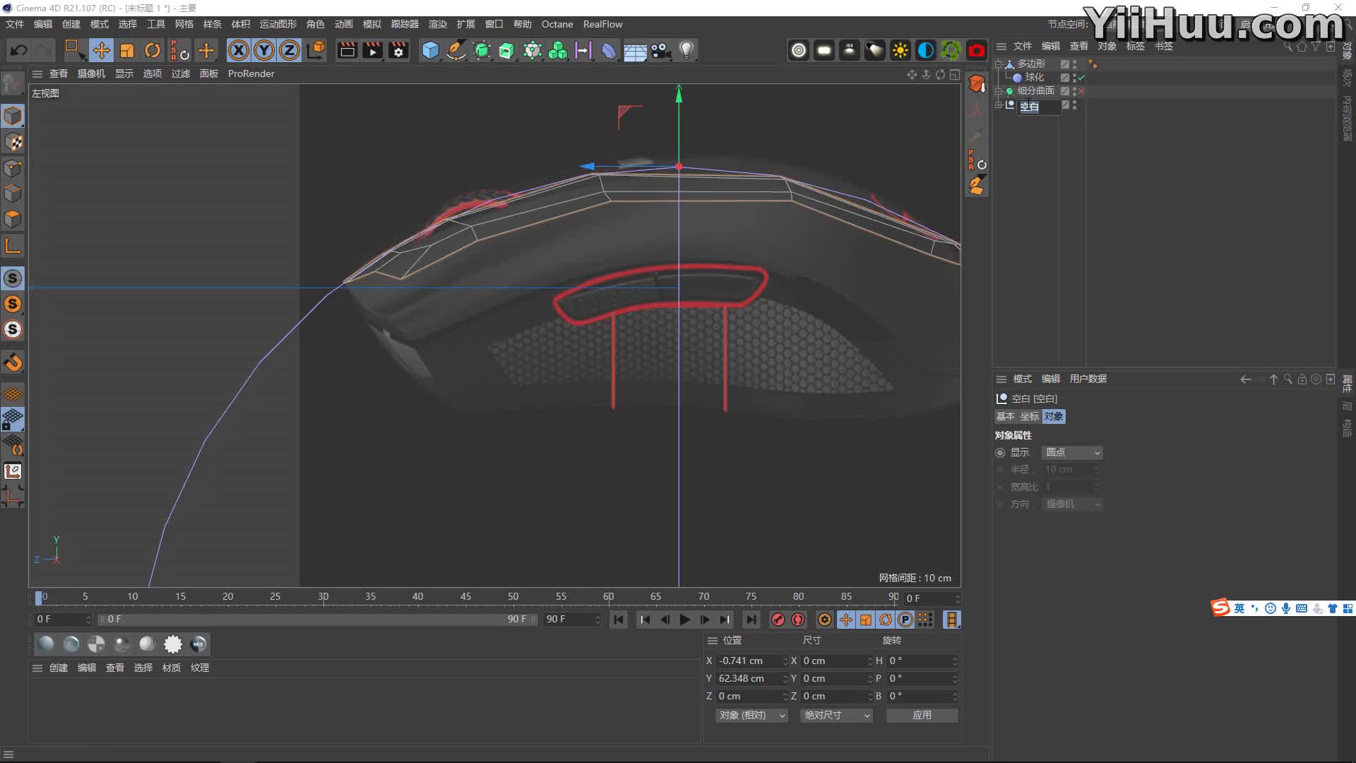Select the Move tool
Image resolution: width=1356 pixels, height=763 pixels.
101,50
